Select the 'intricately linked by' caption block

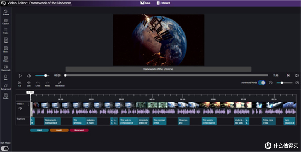[144, 121]
